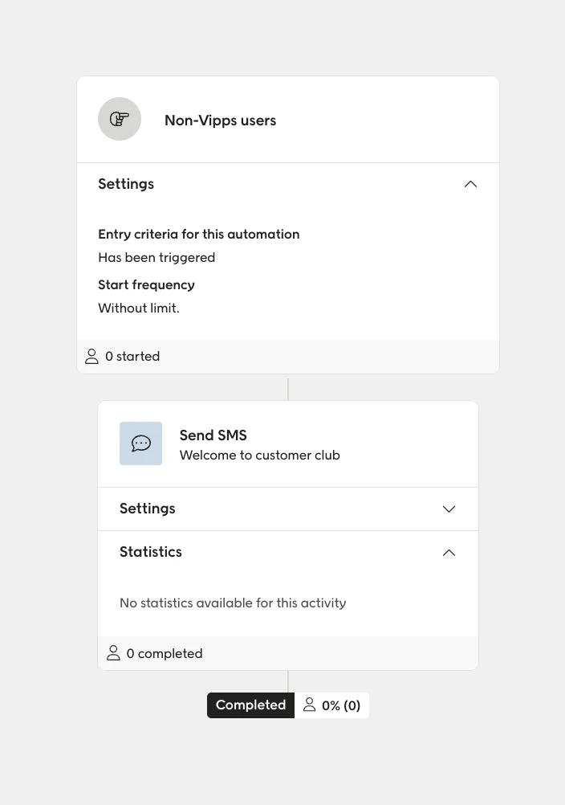This screenshot has width=565, height=805.
Task: Select the 'Welcome to customer club' subtitle
Action: pos(259,455)
